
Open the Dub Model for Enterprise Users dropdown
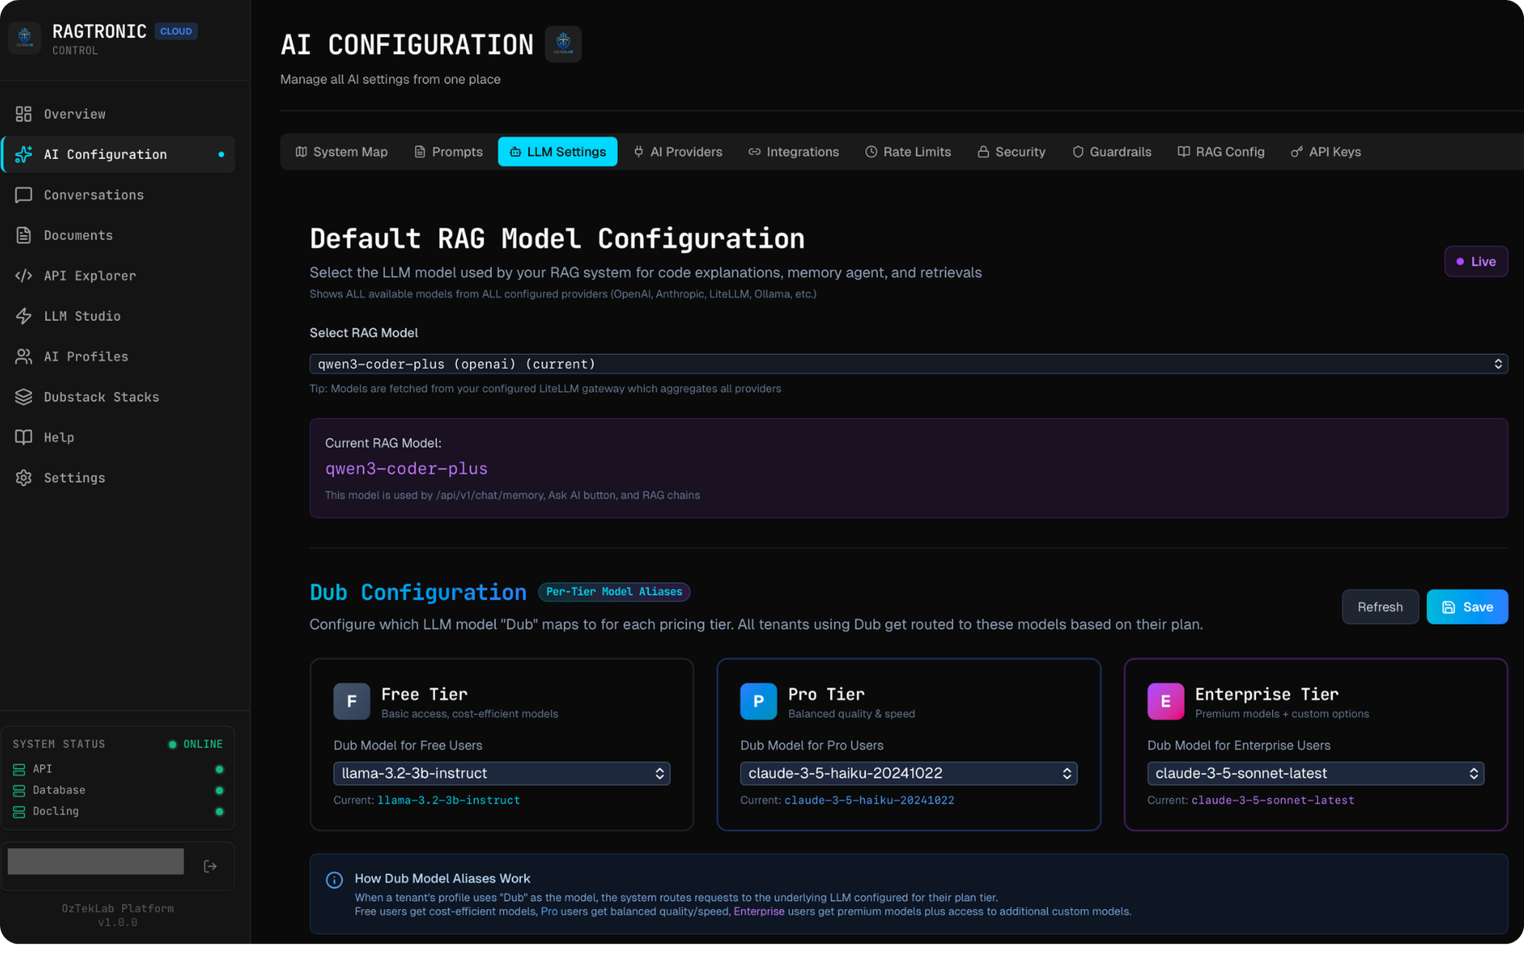[x=1315, y=773]
